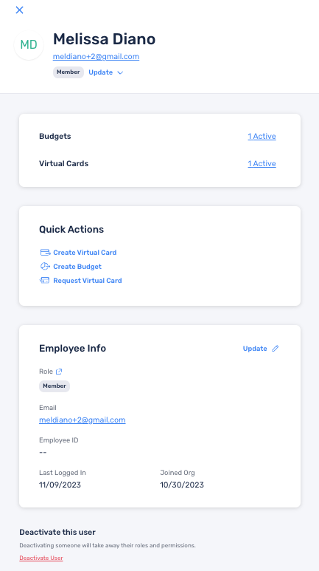Click the red Deactivate User link
Image resolution: width=319 pixels, height=571 pixels.
click(x=41, y=558)
